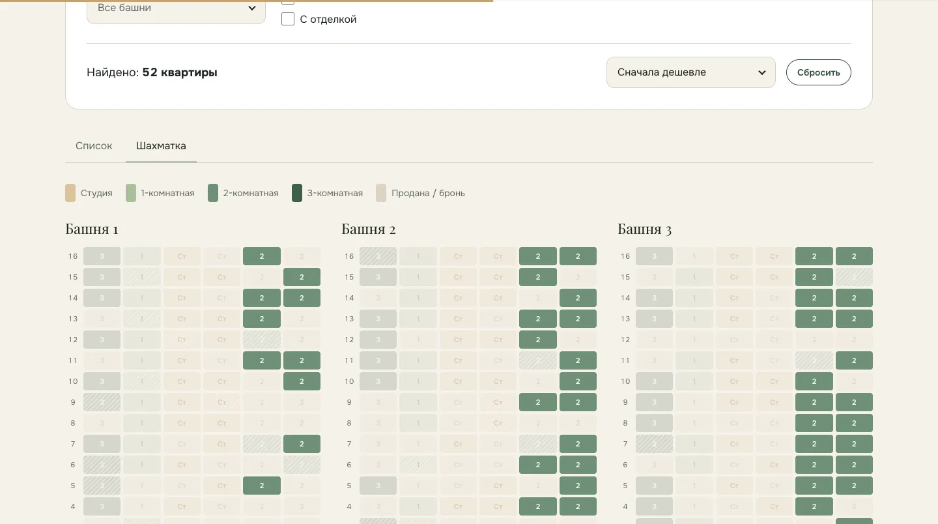Click the gray 3-room cell on floor 16, Башня 1
The height and width of the screenshot is (524, 938).
[102, 256]
